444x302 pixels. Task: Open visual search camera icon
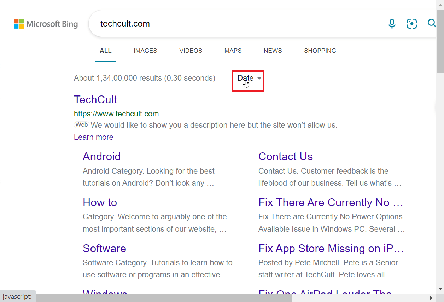coord(412,24)
